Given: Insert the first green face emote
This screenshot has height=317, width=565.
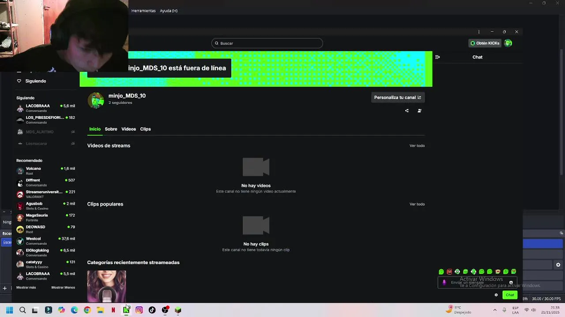Looking at the screenshot, I should click(x=441, y=272).
